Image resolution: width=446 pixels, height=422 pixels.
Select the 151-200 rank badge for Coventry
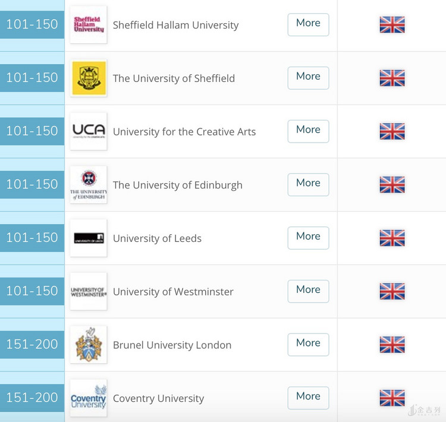point(32,398)
